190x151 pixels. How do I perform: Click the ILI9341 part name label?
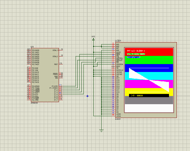118,119
